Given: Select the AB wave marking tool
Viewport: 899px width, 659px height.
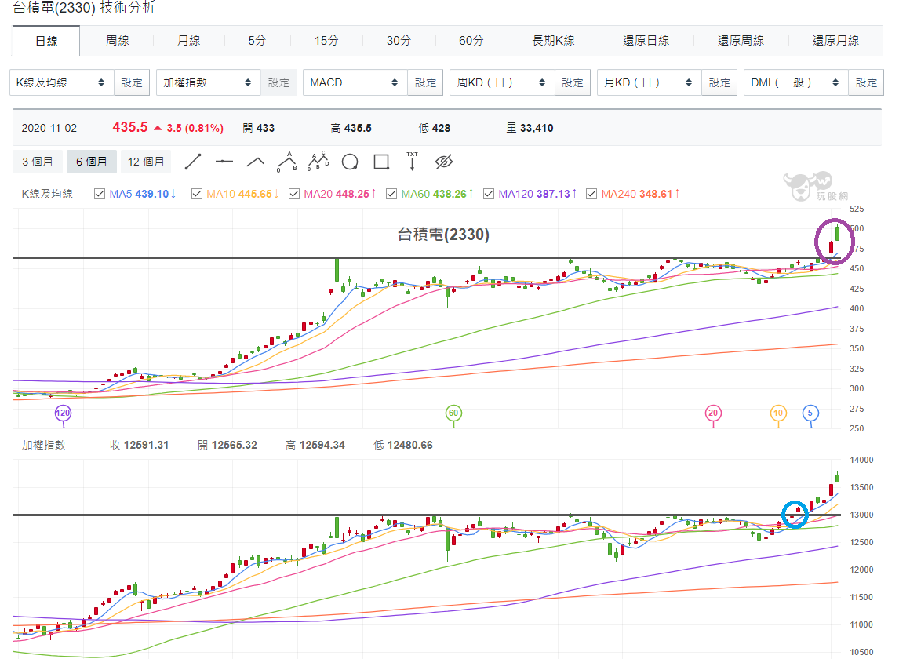Looking at the screenshot, I should click(x=286, y=162).
